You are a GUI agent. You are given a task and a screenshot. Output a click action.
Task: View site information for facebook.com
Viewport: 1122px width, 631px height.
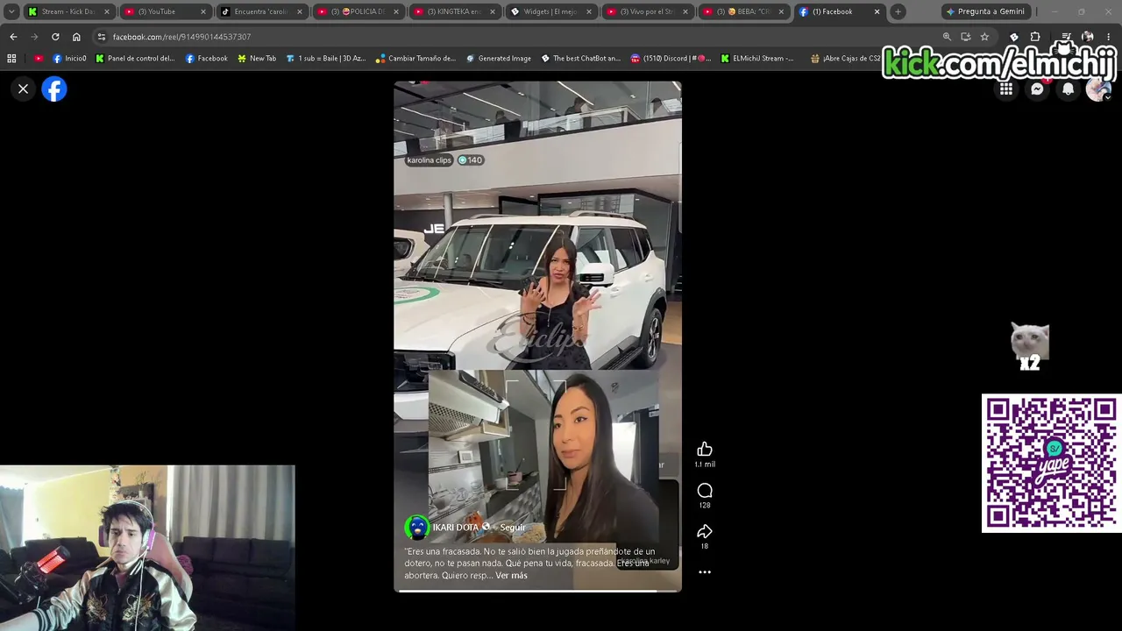tap(102, 37)
